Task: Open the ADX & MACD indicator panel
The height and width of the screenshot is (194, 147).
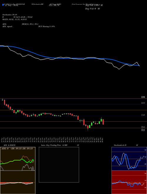Action: [x=18, y=170]
